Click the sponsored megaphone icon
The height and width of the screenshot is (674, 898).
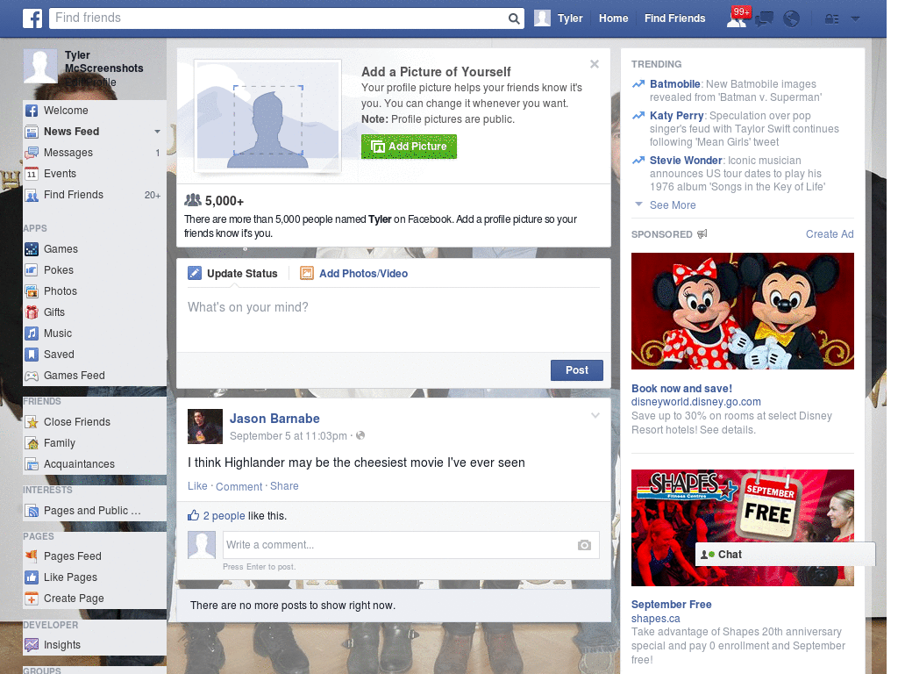coord(702,233)
